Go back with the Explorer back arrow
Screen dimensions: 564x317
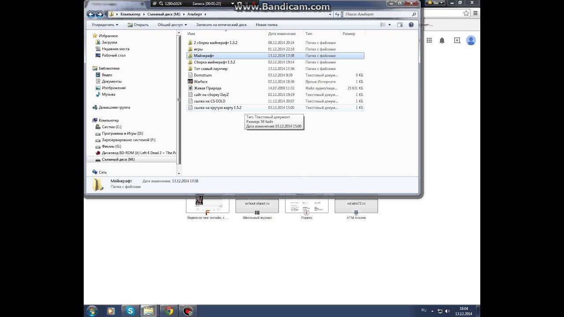coord(91,14)
